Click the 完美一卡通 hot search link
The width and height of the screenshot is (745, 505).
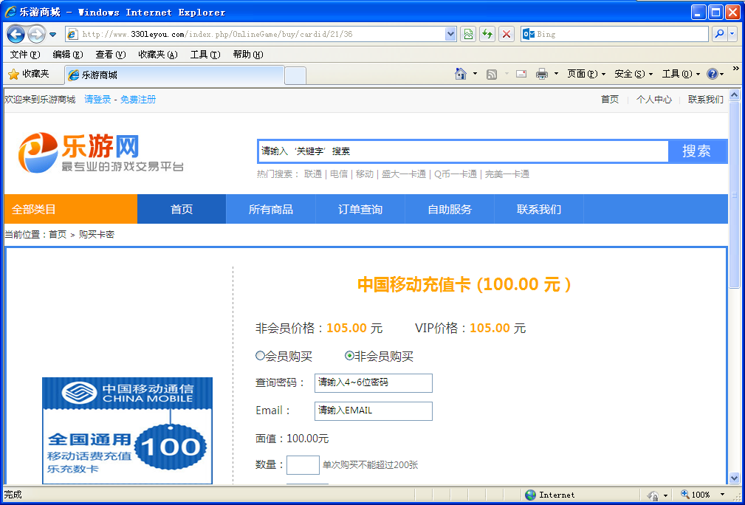tap(507, 174)
